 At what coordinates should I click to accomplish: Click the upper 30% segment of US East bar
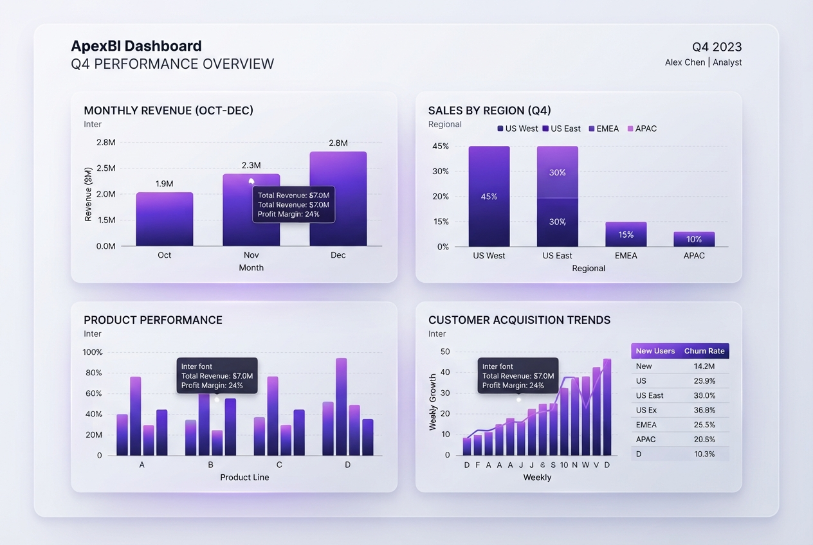tap(558, 172)
